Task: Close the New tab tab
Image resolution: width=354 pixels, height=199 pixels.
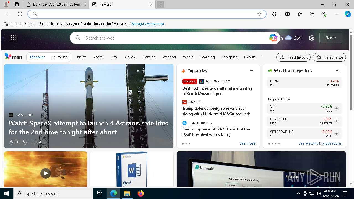Action: point(151,4)
